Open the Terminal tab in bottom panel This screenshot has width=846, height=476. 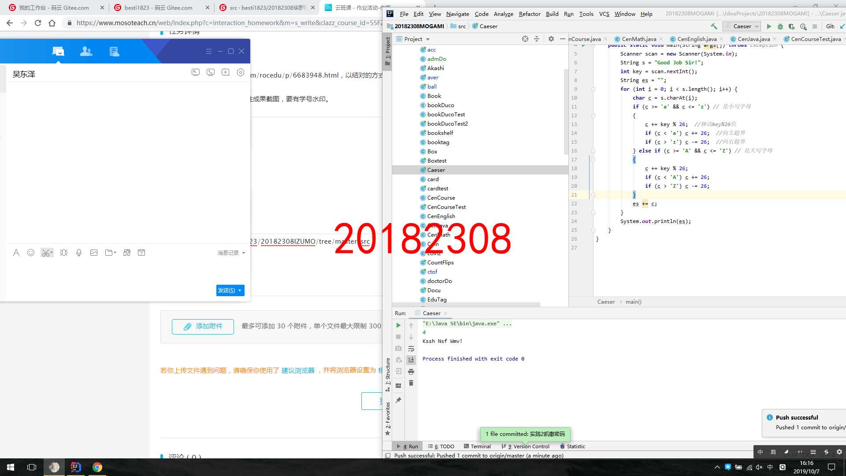pyautogui.click(x=479, y=446)
